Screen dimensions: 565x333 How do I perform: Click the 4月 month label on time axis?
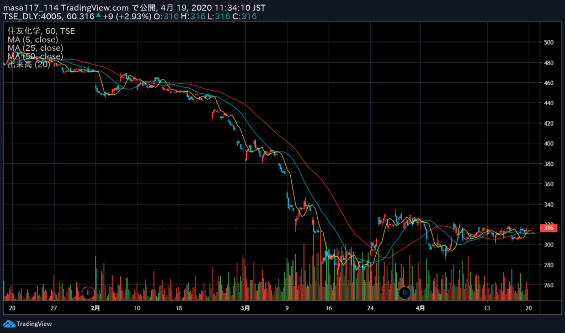[x=420, y=308]
